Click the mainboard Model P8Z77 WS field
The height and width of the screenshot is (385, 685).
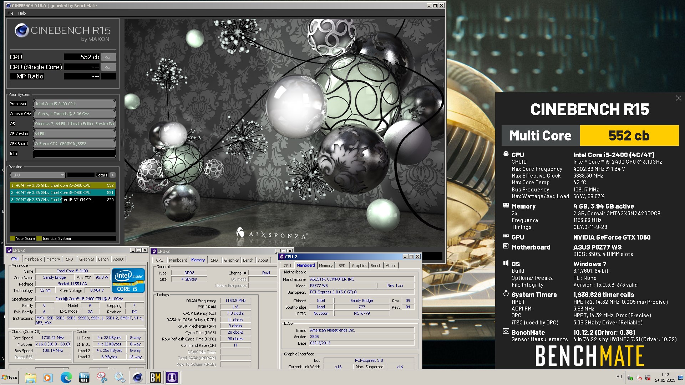click(342, 286)
